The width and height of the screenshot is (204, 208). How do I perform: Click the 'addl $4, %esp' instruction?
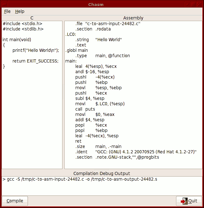coord(90,120)
